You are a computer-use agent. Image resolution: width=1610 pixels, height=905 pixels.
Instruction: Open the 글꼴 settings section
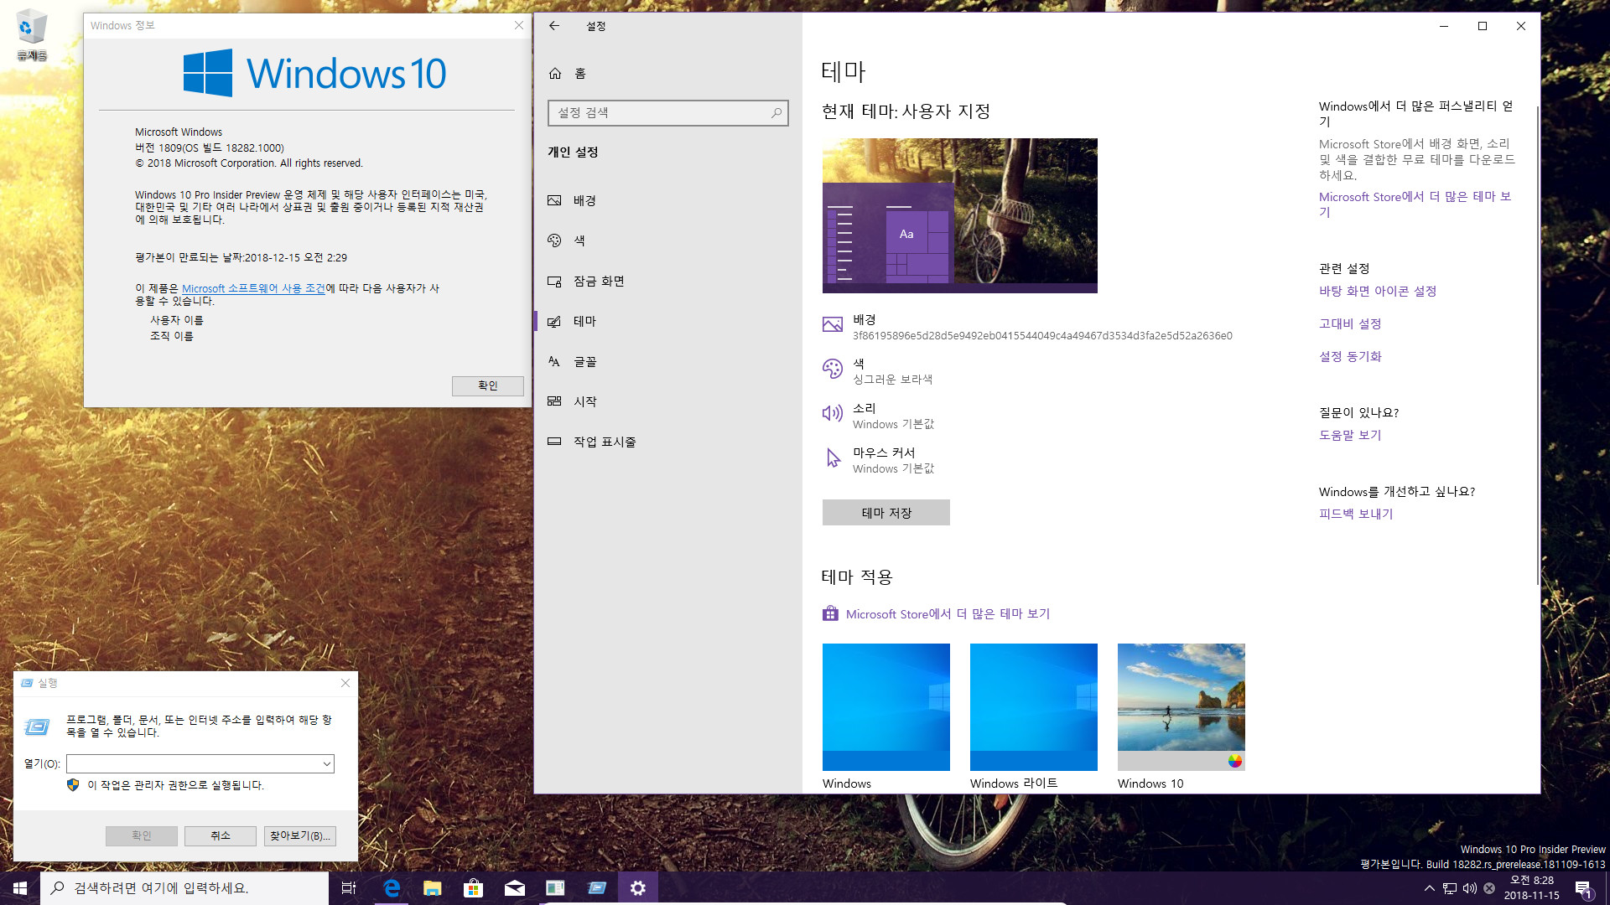pyautogui.click(x=667, y=361)
